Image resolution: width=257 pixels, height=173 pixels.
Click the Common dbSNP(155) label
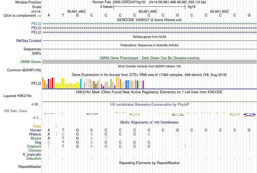click(24, 70)
